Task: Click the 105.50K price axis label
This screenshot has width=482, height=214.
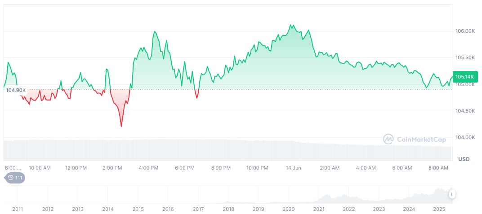Action: pyautogui.click(x=465, y=58)
